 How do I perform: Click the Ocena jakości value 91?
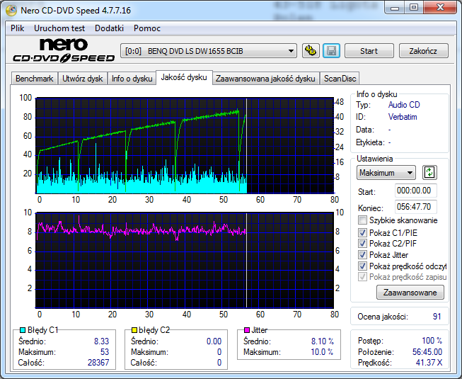click(437, 317)
